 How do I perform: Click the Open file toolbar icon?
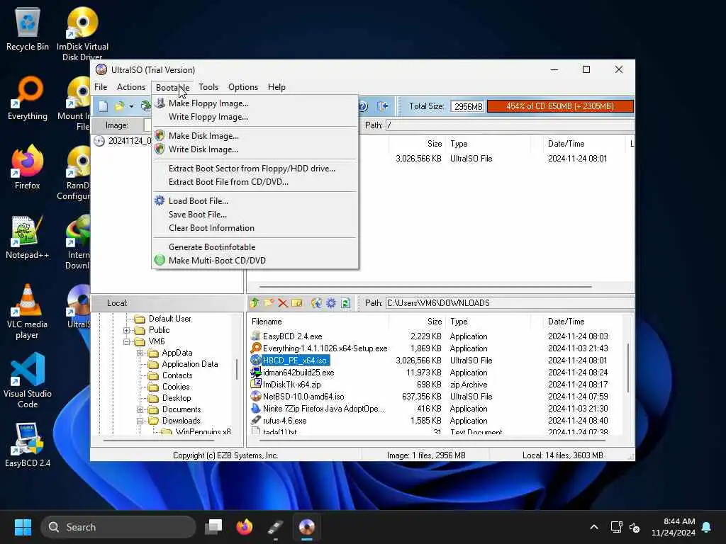pyautogui.click(x=119, y=106)
